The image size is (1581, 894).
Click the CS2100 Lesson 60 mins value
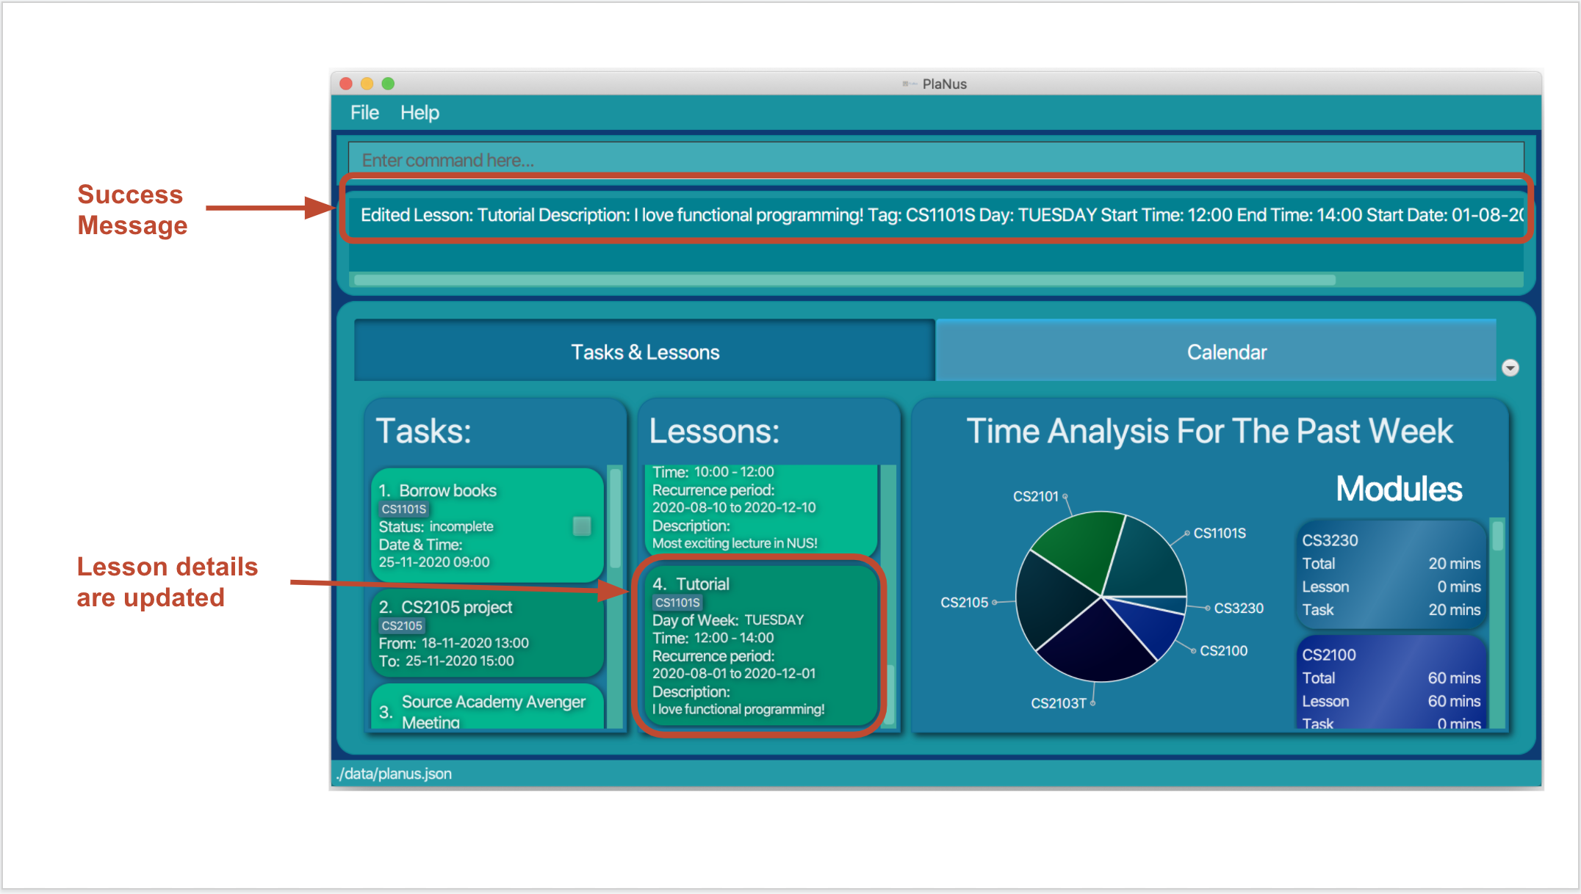(x=1454, y=701)
